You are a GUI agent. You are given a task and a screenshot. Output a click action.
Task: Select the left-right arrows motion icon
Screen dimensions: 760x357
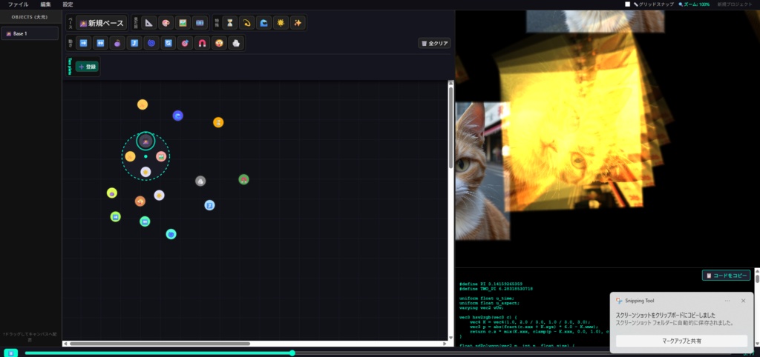pos(100,43)
